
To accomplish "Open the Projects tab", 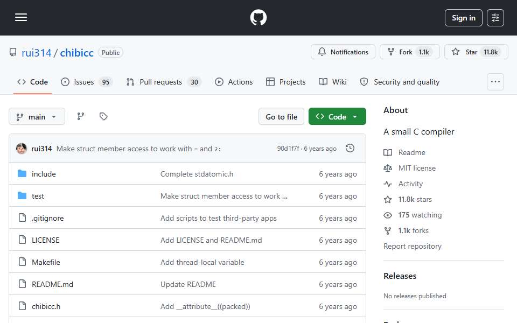I will click(x=286, y=82).
